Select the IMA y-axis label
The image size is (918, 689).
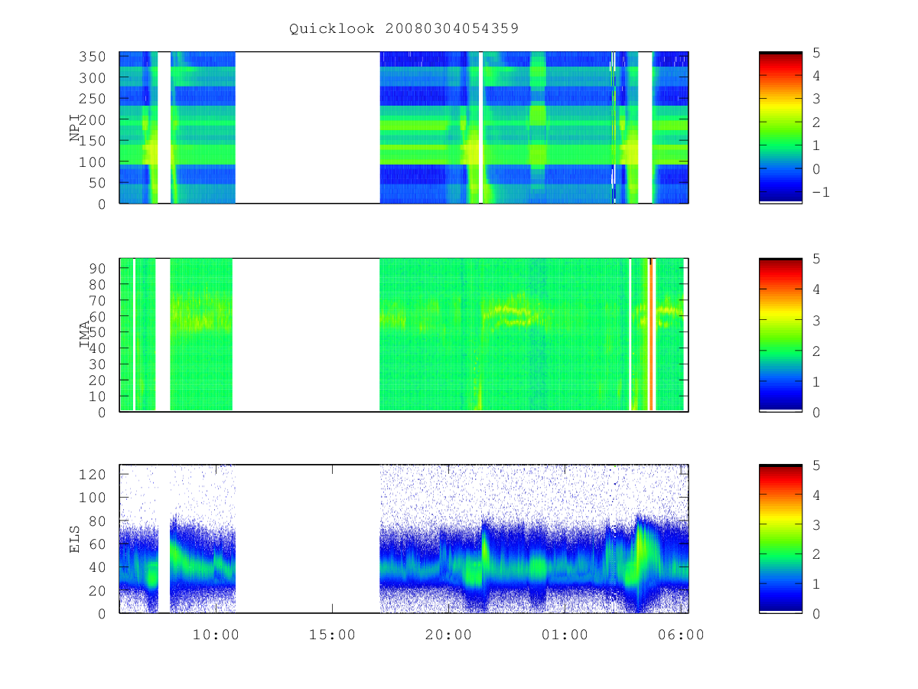[84, 335]
